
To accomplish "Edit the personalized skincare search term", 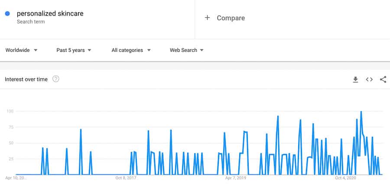I will [x=50, y=13].
